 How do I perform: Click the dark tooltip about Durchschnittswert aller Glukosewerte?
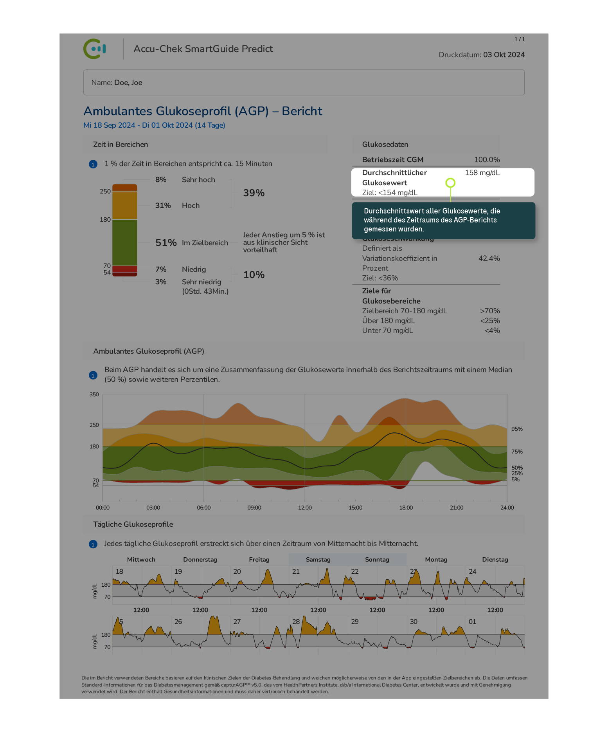[x=443, y=220]
